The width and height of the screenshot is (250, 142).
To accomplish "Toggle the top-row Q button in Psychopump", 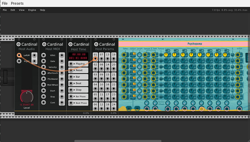I will pos(233,55).
